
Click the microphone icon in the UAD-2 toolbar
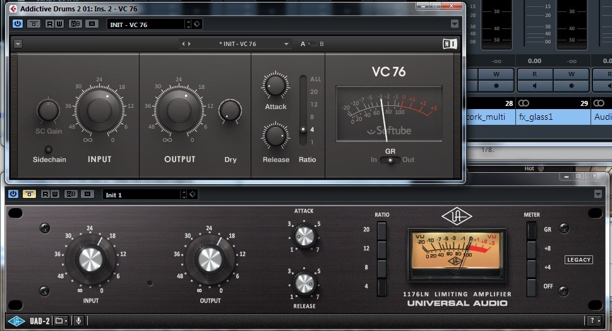[x=79, y=320]
